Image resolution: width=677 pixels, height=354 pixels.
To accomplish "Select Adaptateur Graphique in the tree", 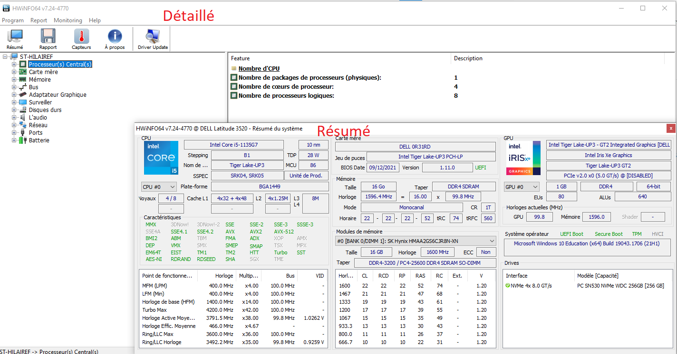I will coord(58,95).
